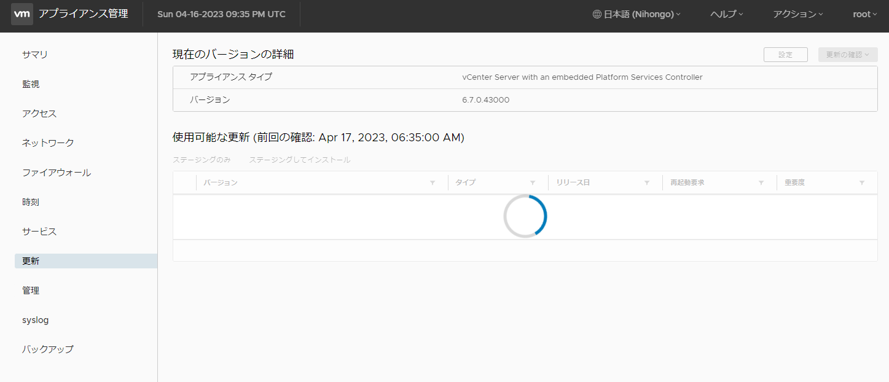Click the 設定 button
The image size is (889, 382).
[x=786, y=55]
